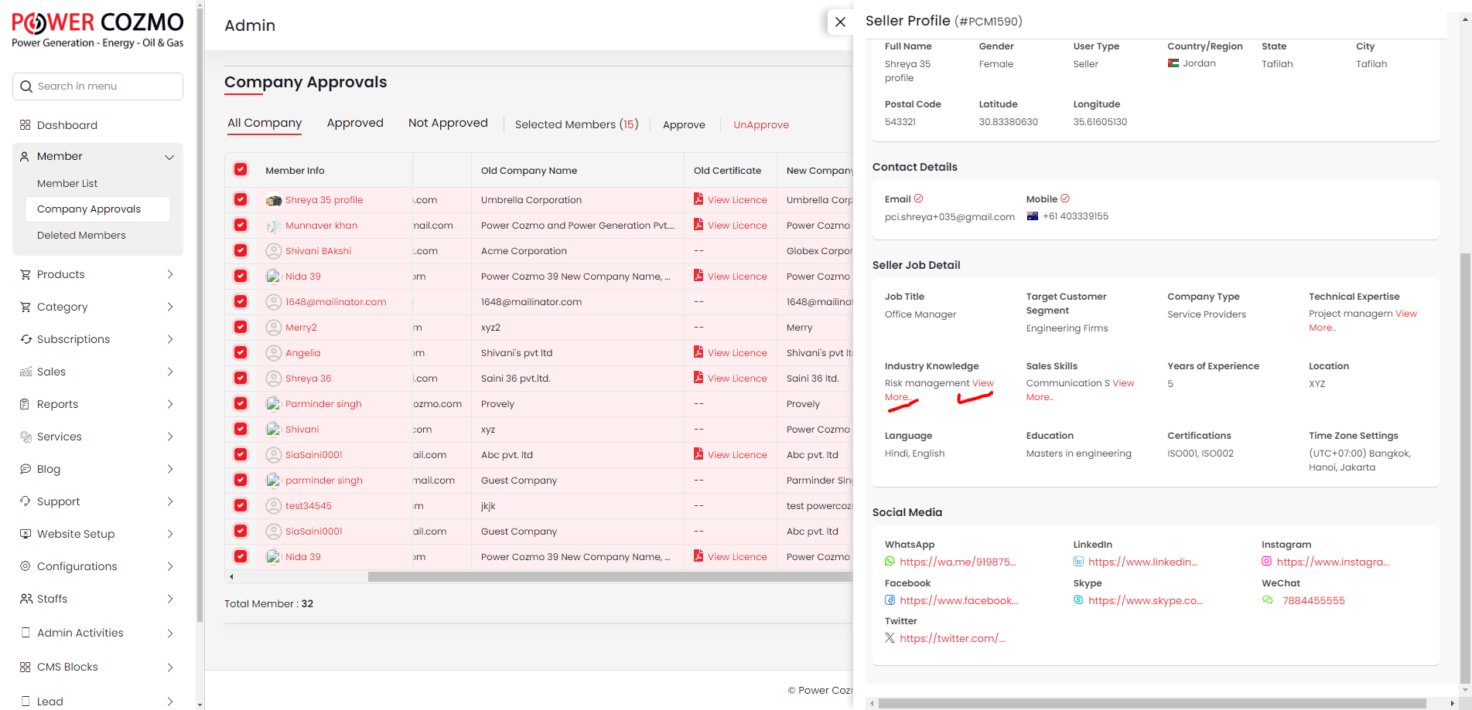This screenshot has width=1472, height=710.
Task: Expand the Products menu chevron
Action: click(x=170, y=274)
